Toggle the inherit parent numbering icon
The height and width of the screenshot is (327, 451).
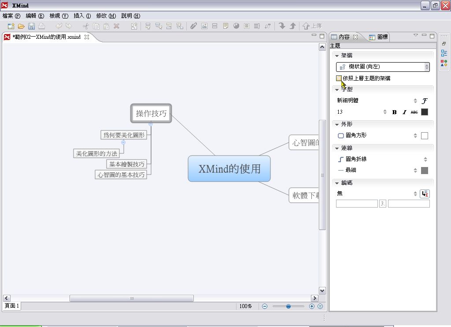click(x=425, y=194)
